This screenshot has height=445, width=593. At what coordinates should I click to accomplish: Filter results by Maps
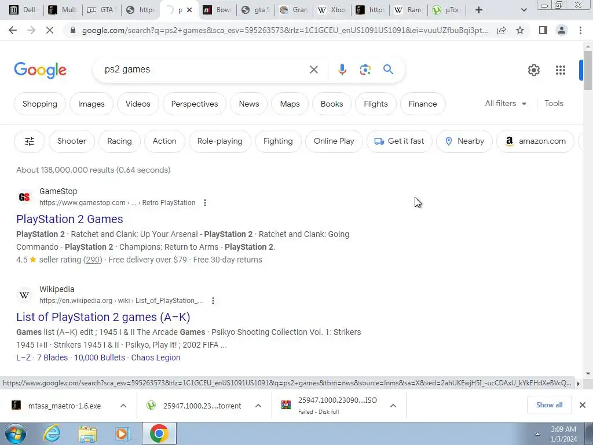point(290,104)
